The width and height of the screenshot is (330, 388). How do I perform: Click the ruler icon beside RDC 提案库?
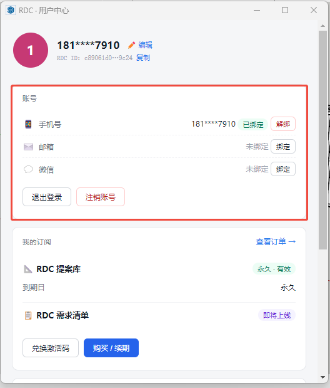27,269
